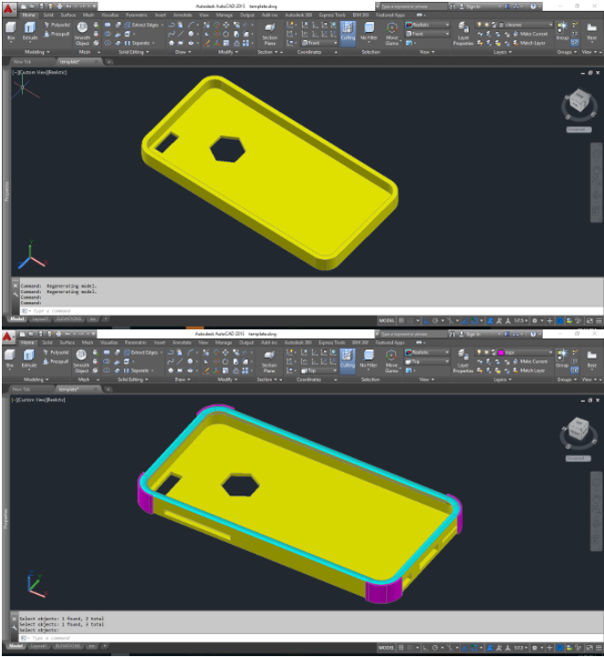Expand the Draw panel in lower window

tap(182, 380)
